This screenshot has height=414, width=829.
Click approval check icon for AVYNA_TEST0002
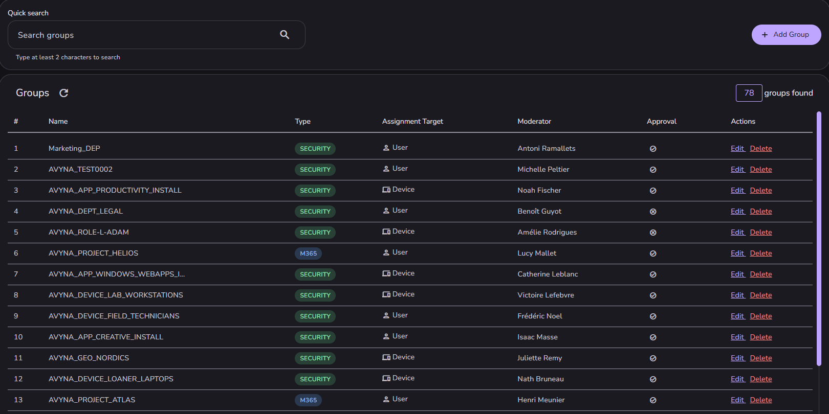coord(653,170)
